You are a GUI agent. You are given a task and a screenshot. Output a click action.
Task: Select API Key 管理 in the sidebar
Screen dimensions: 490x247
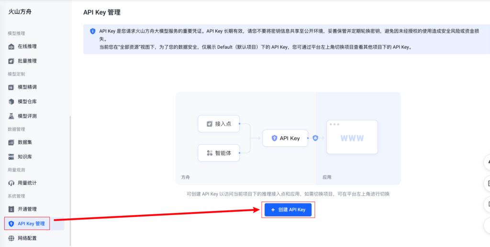point(31,224)
